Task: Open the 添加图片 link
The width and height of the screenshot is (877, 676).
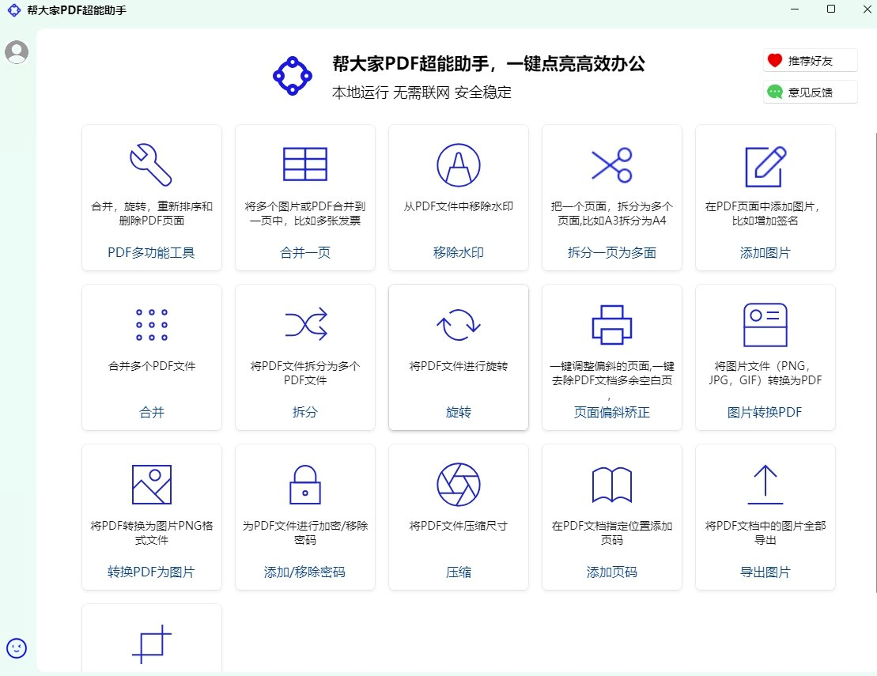Action: [765, 253]
